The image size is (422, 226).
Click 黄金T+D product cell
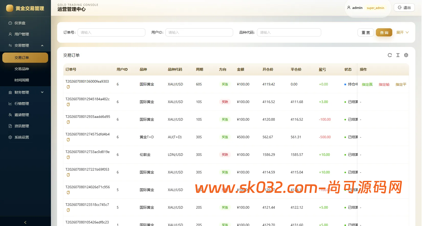[147, 137]
